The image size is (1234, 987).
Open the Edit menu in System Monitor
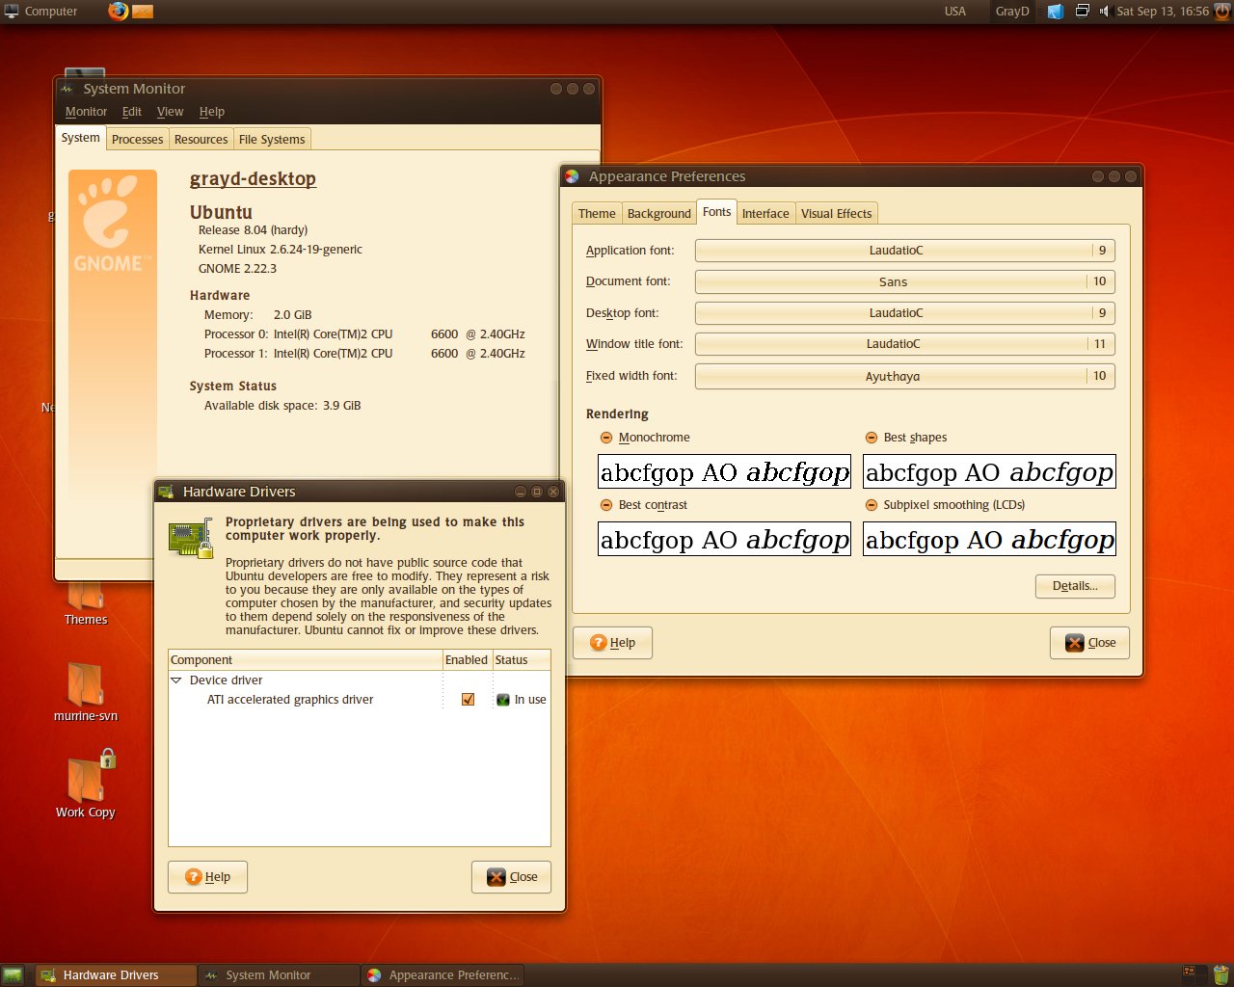click(132, 112)
